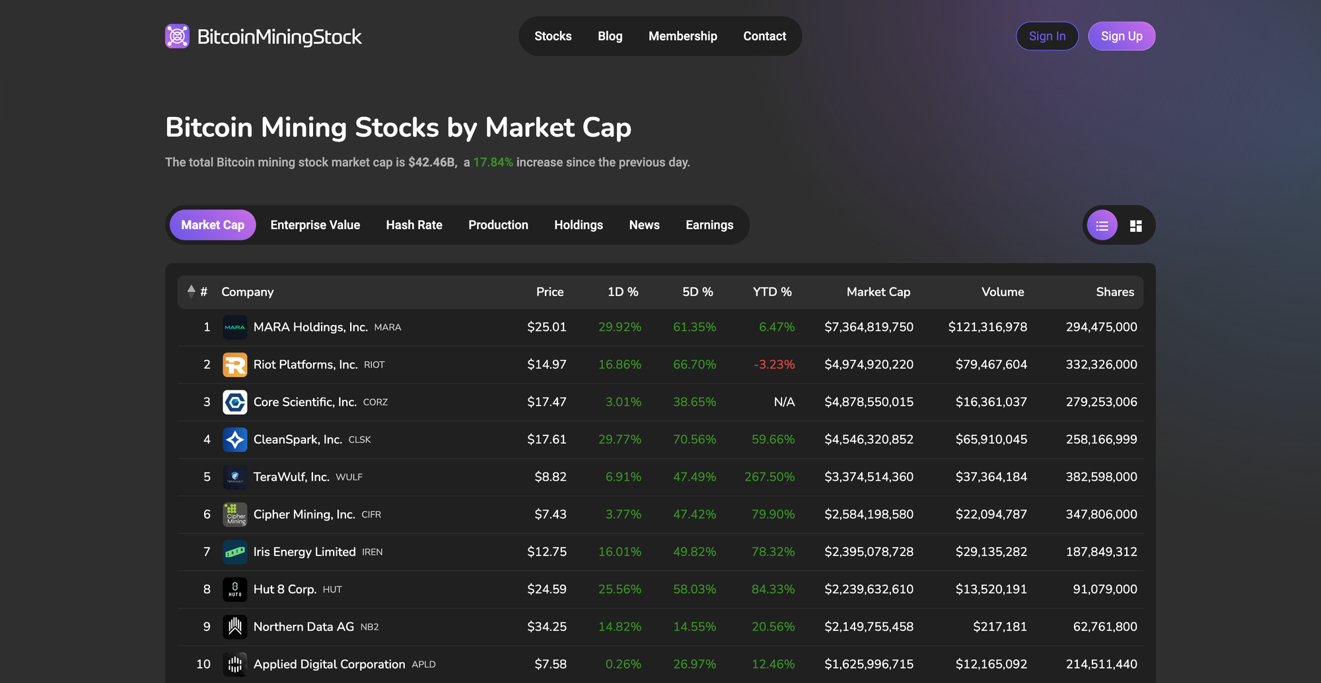Screen dimensions: 1321x683
Task: Click the Riot Platforms logo icon
Action: 234,365
